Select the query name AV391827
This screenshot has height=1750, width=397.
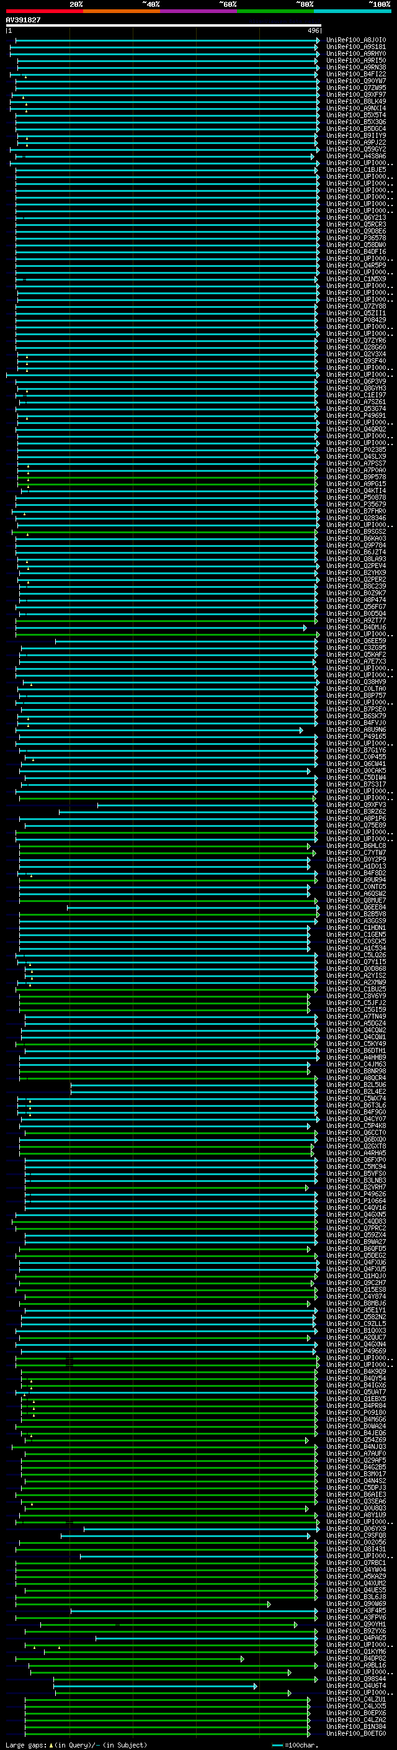23,20
